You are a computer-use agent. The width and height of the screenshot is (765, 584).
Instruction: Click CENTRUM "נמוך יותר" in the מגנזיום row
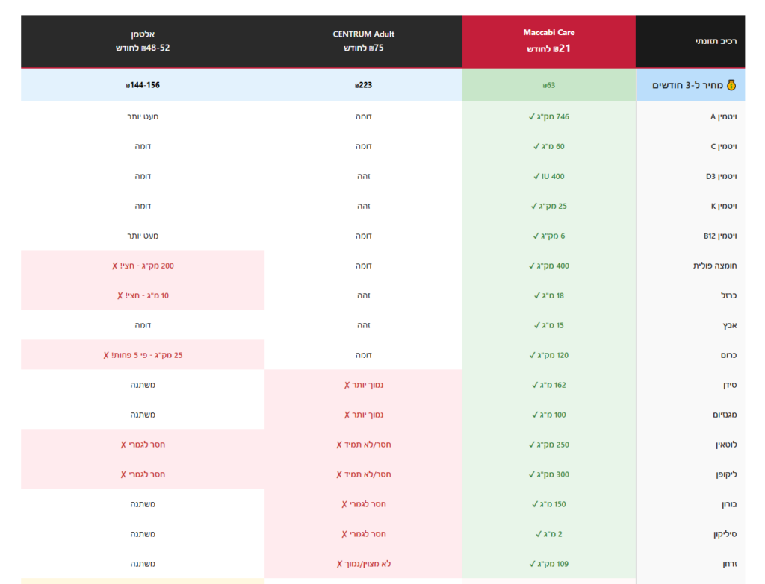[364, 415]
